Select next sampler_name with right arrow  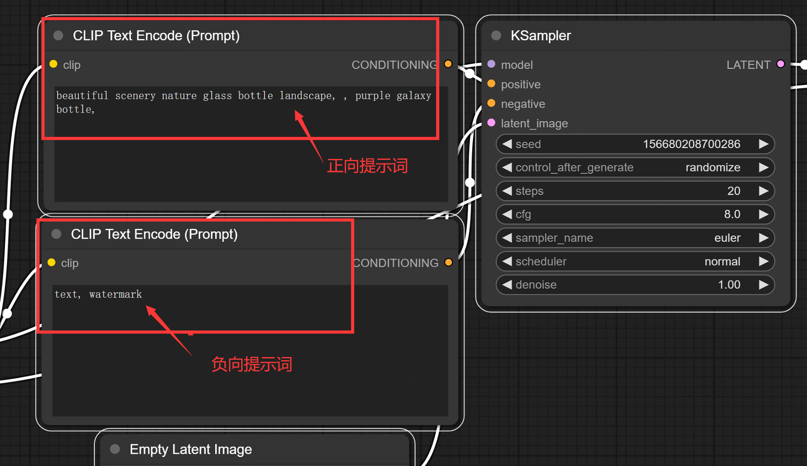click(x=764, y=238)
